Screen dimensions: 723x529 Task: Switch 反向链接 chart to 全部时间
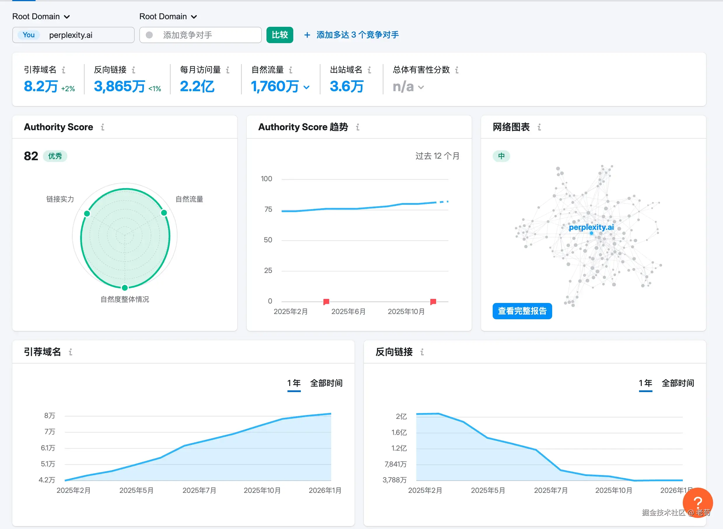click(x=678, y=383)
